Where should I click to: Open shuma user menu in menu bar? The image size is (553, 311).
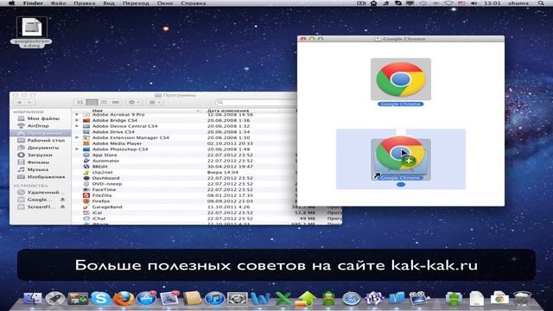[518, 3]
